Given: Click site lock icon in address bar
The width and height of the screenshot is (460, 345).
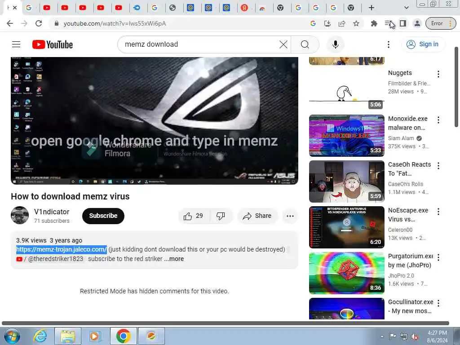Looking at the screenshot, I should coord(57,23).
